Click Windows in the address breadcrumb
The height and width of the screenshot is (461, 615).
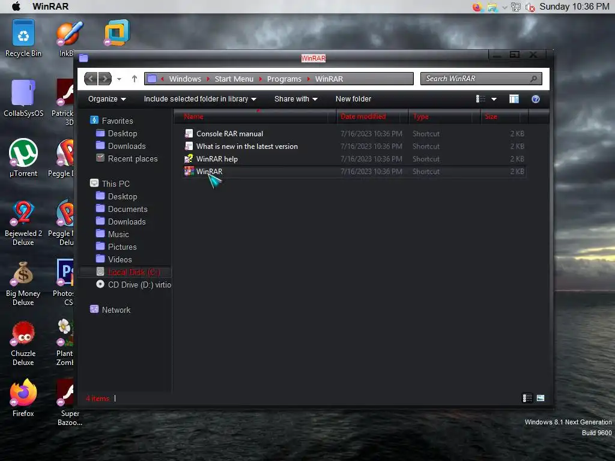[x=185, y=79]
